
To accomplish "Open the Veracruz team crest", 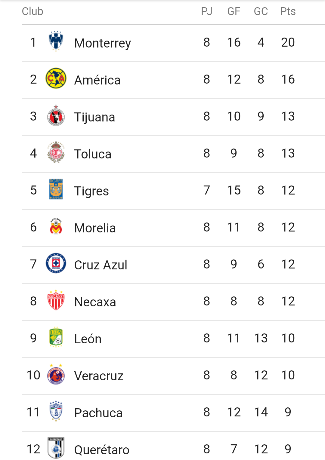I will coord(56,374).
